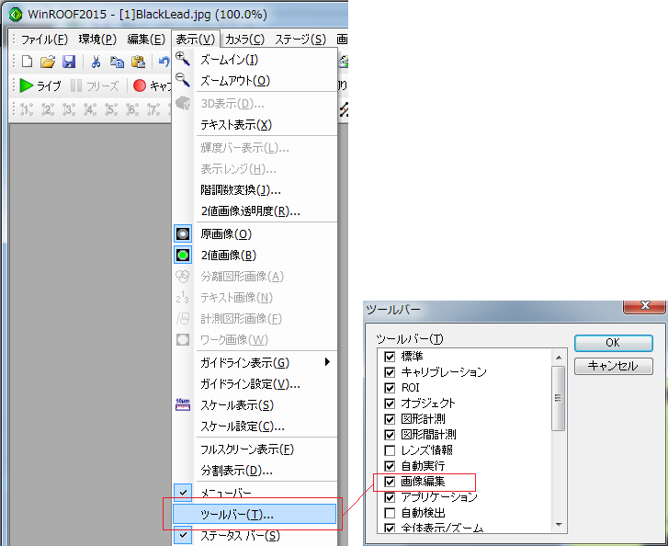Click the Cut scissors icon

pos(95,62)
